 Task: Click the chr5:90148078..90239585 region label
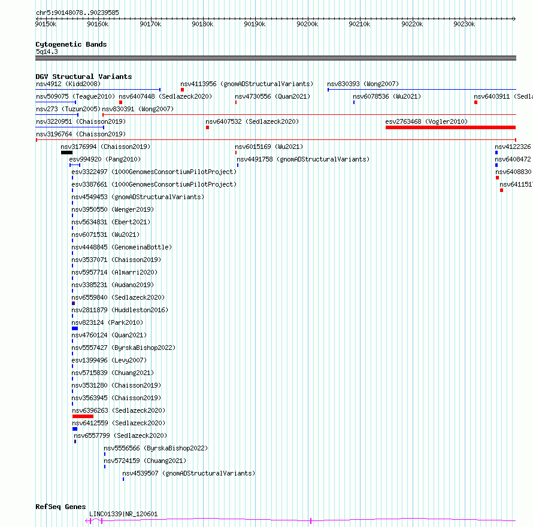[77, 13]
